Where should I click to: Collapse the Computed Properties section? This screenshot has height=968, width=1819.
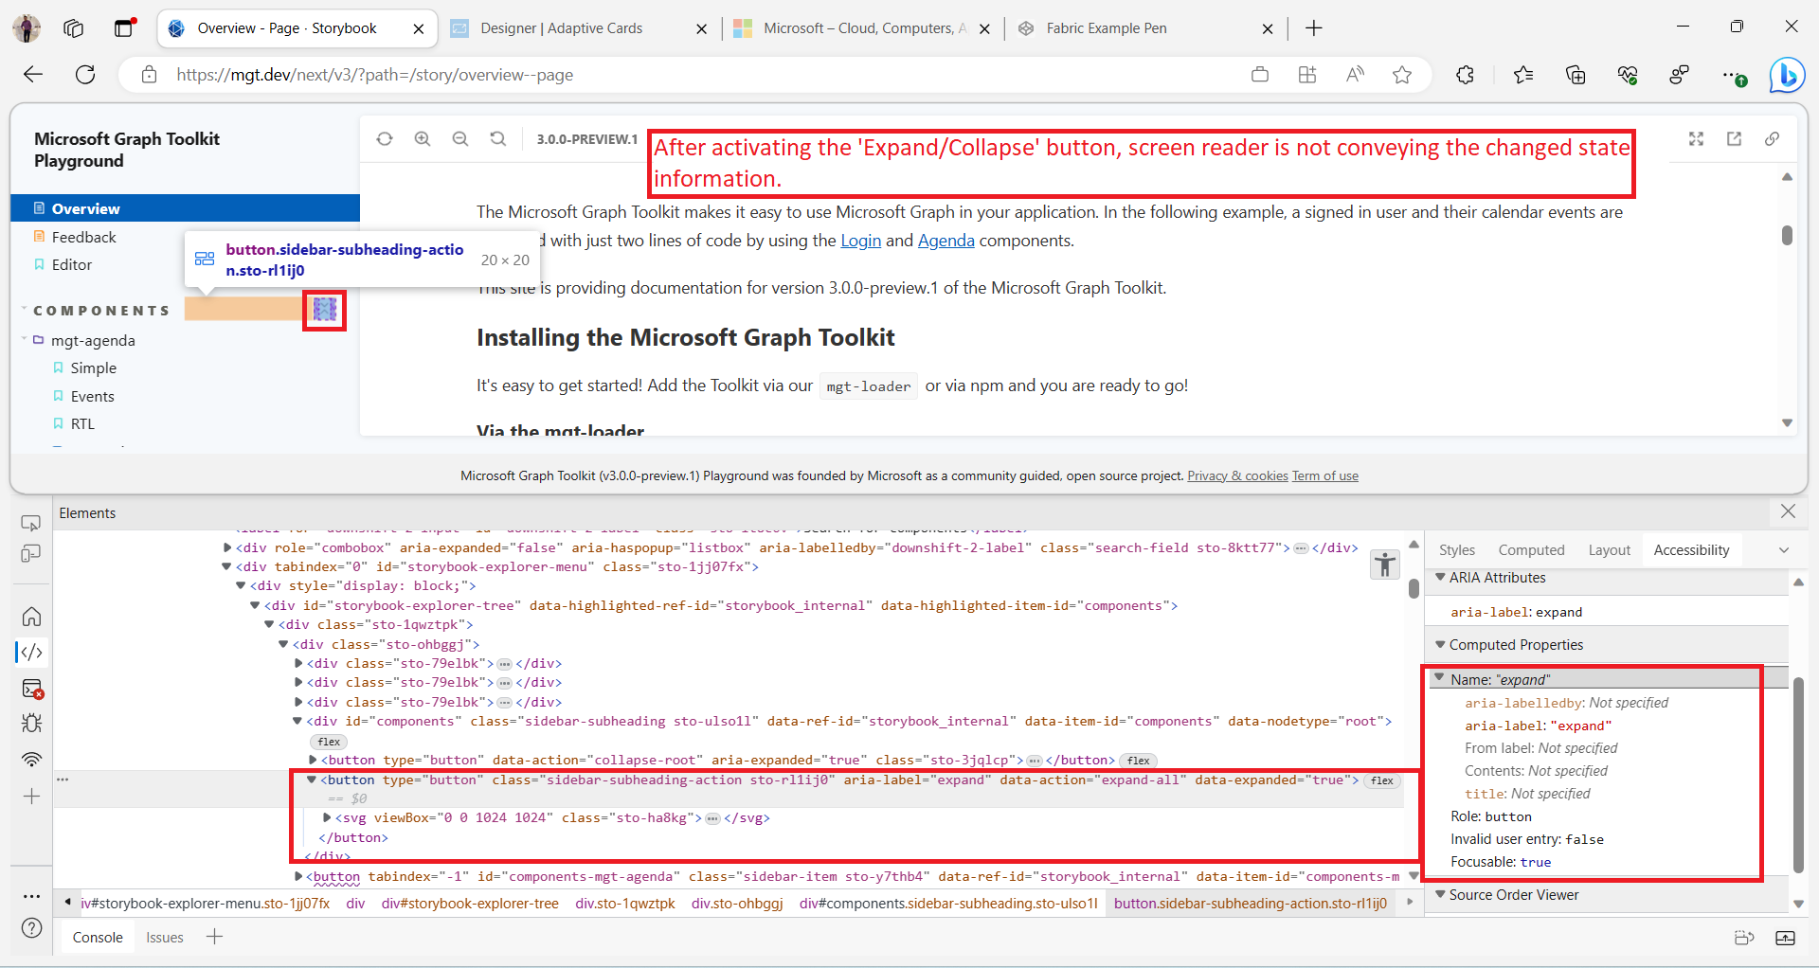pos(1441,644)
